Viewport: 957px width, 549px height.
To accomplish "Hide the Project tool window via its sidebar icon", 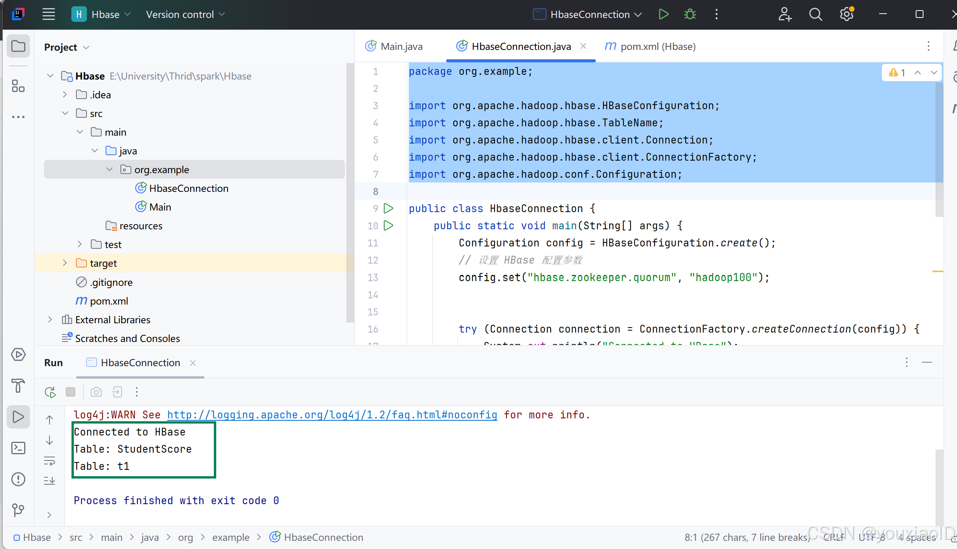I will click(x=18, y=46).
